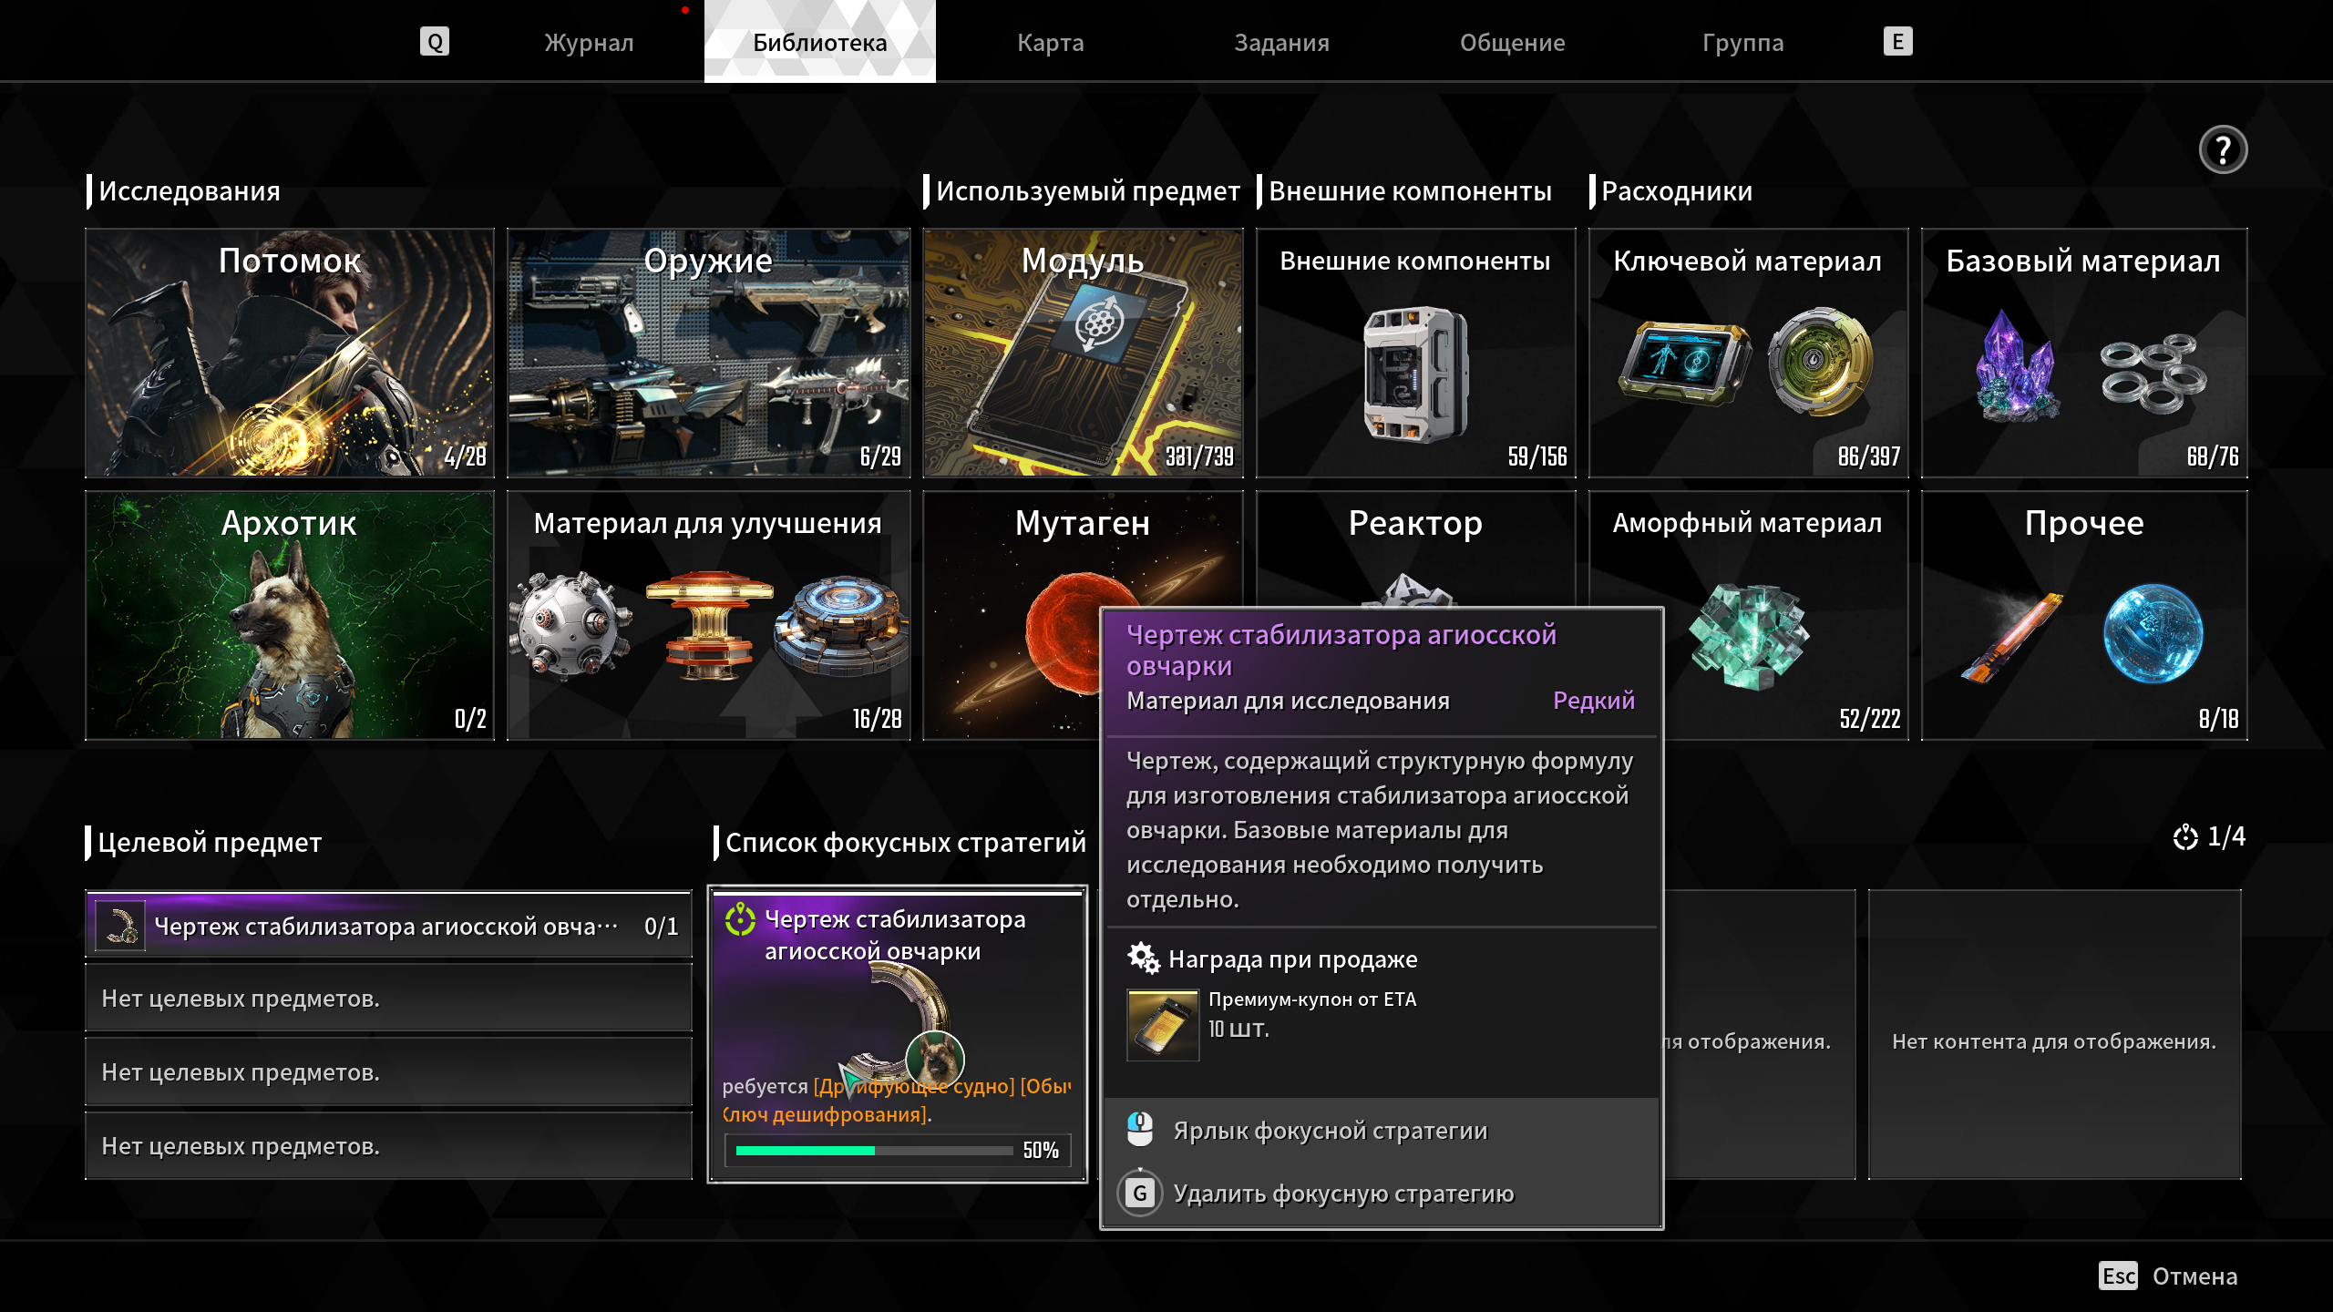Go to the Задания tab
Screen dimensions: 2333x1312
coord(1281,42)
